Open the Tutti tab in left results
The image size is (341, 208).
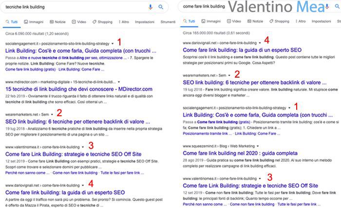[x=12, y=22]
